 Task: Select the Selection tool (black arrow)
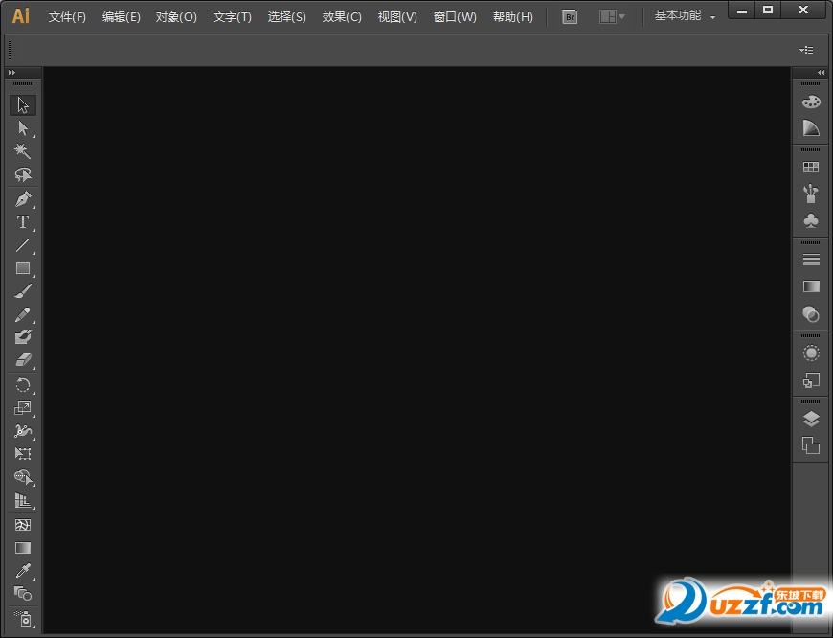[x=23, y=104]
